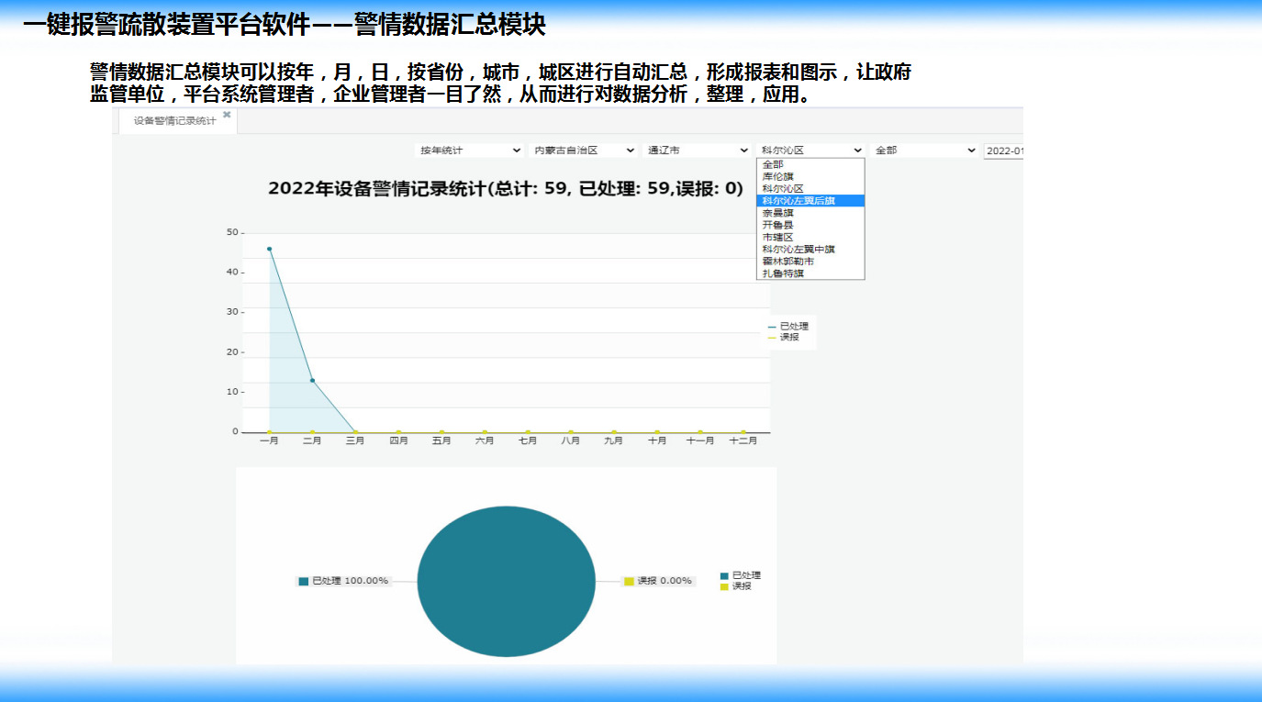The width and height of the screenshot is (1262, 702).
Task: Open the 全部 dropdown beside the date field
Action: coord(924,150)
